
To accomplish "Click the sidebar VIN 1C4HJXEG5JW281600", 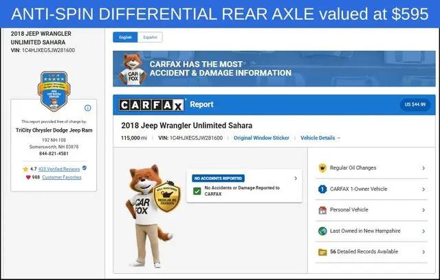I will (48, 50).
